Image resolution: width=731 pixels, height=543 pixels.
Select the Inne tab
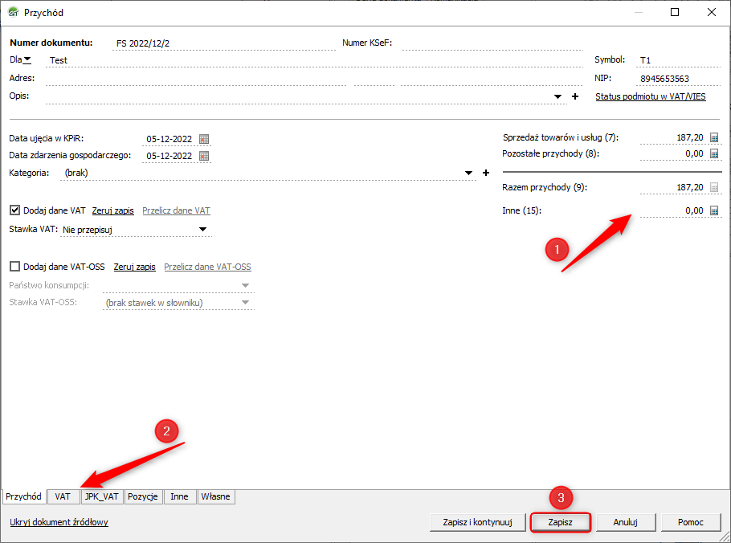[179, 496]
